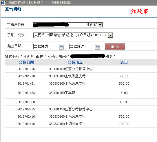Screen dimensions: 157x142
Task: Select the 2012/01/28 transaction with 10.00
Action: pyautogui.click(x=81, y=102)
